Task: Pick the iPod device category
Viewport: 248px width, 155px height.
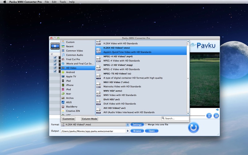Action: coord(78,89)
